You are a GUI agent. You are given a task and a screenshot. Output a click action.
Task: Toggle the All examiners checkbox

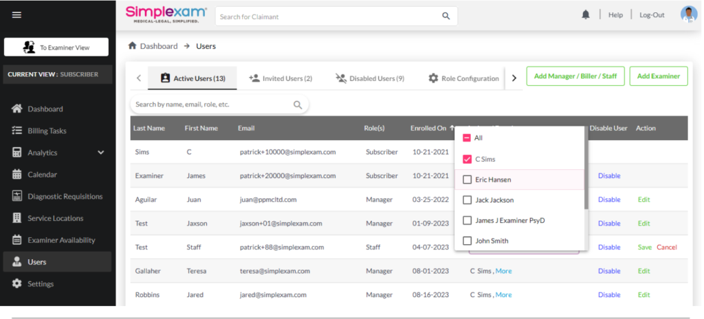pos(466,138)
